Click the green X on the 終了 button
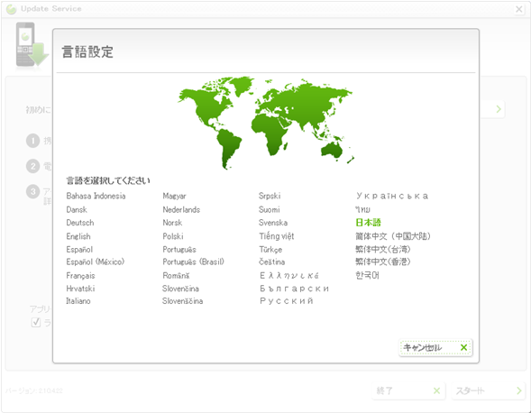Image resolution: width=531 pixels, height=413 pixels. click(x=437, y=390)
